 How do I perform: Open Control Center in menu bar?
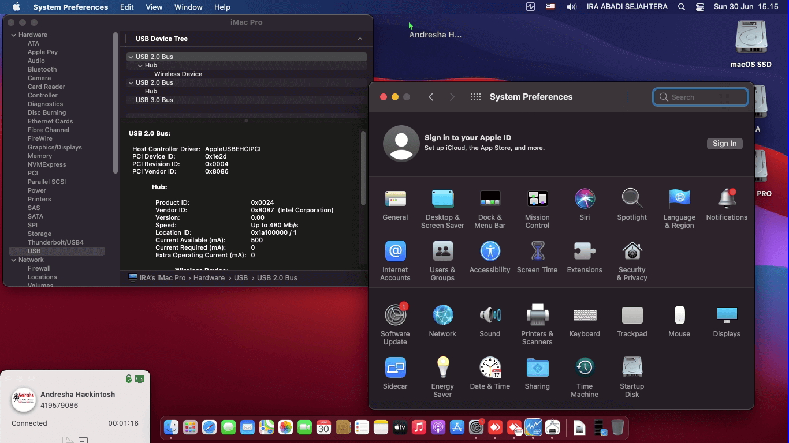click(700, 7)
